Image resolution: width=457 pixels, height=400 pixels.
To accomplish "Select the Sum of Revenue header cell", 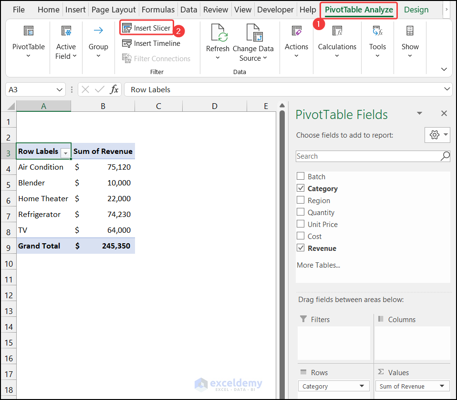I will [103, 151].
